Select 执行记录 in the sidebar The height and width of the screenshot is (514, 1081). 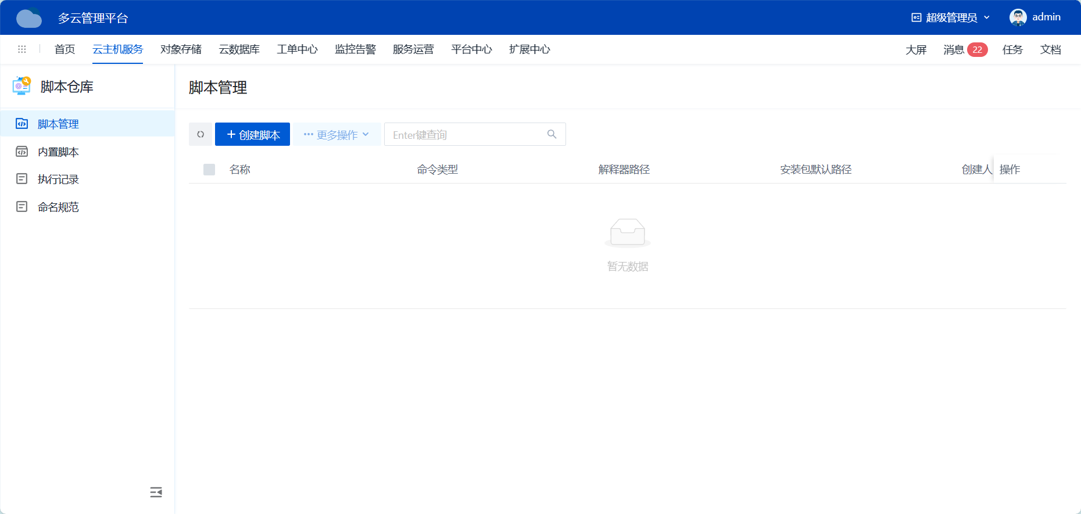(x=87, y=179)
